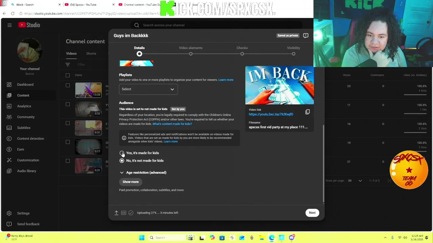The image size is (433, 243).
Task: Switch to the Shorts tab
Action: 91,53
